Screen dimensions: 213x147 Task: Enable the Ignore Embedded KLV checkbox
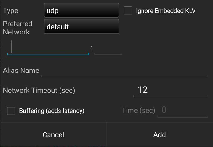128,11
